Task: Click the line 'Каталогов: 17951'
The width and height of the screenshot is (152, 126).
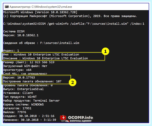Action: [x=17, y=108]
